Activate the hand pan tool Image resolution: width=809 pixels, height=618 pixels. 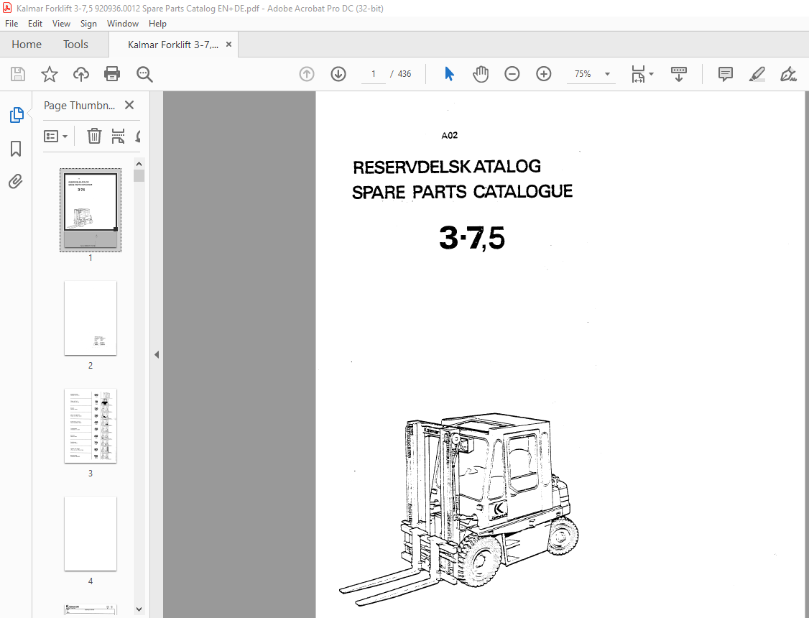coord(481,74)
